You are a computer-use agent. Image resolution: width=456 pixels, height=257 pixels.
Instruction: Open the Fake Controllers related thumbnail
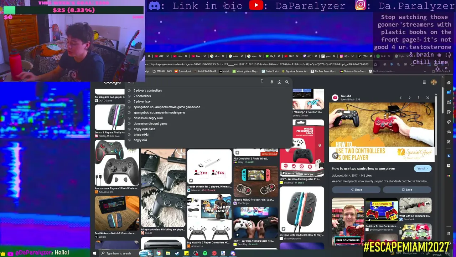[x=348, y=221]
